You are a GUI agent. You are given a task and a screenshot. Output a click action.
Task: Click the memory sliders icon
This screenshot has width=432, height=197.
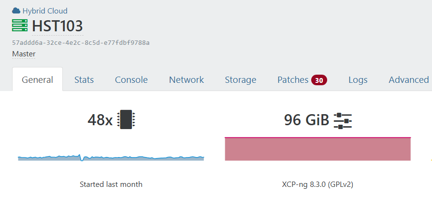point(343,120)
